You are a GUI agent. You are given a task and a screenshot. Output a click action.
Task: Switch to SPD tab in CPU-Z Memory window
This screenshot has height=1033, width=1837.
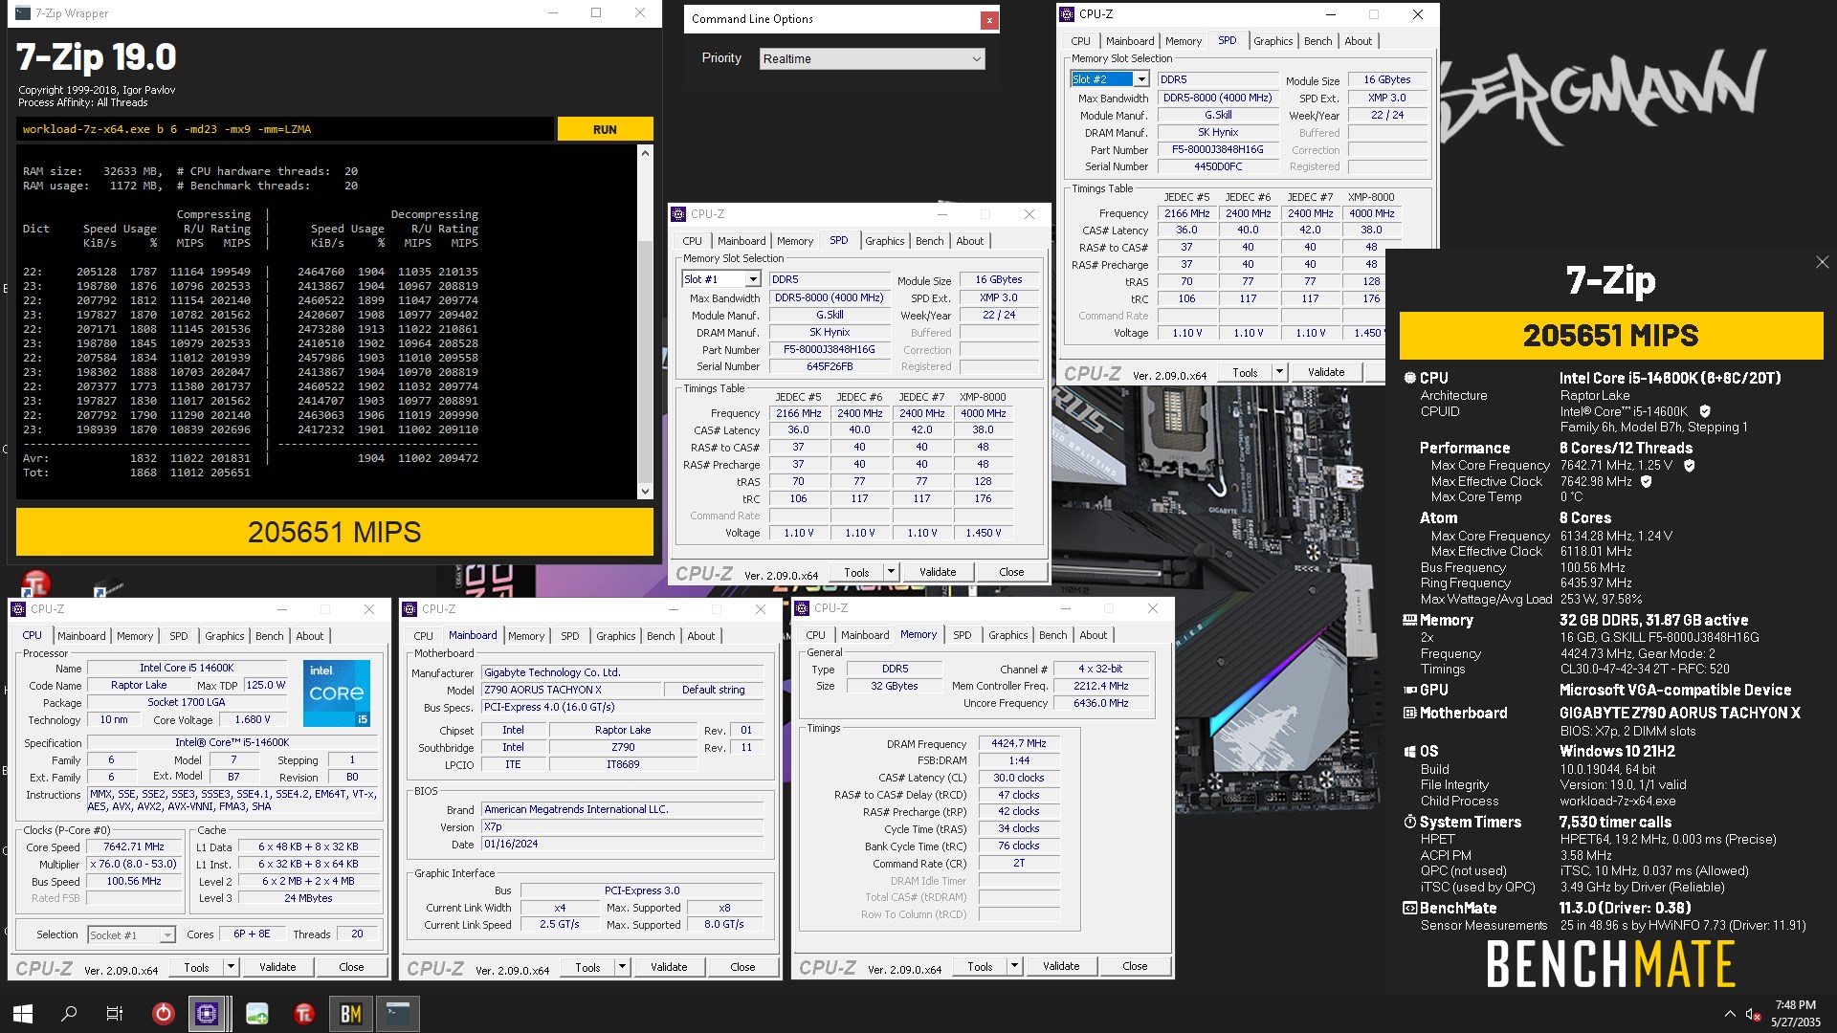click(x=962, y=635)
